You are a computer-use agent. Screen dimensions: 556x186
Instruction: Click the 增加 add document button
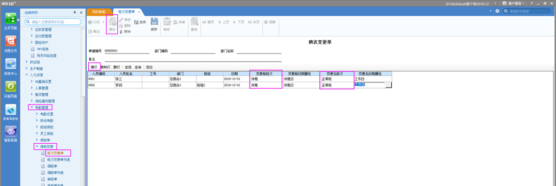[112, 24]
